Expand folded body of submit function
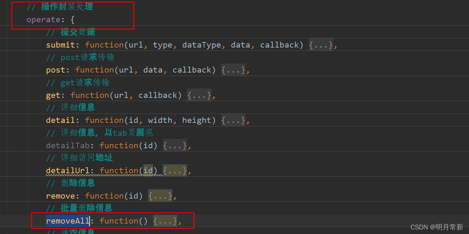This screenshot has height=234, width=469. [321, 45]
